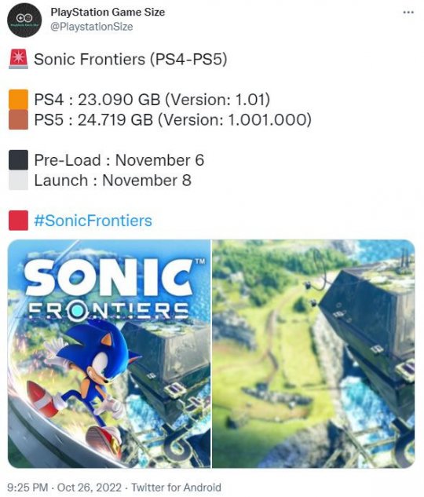Click the black square beside Pre-Load date
Image resolution: width=424 pixels, height=497 pixels.
pyautogui.click(x=18, y=160)
